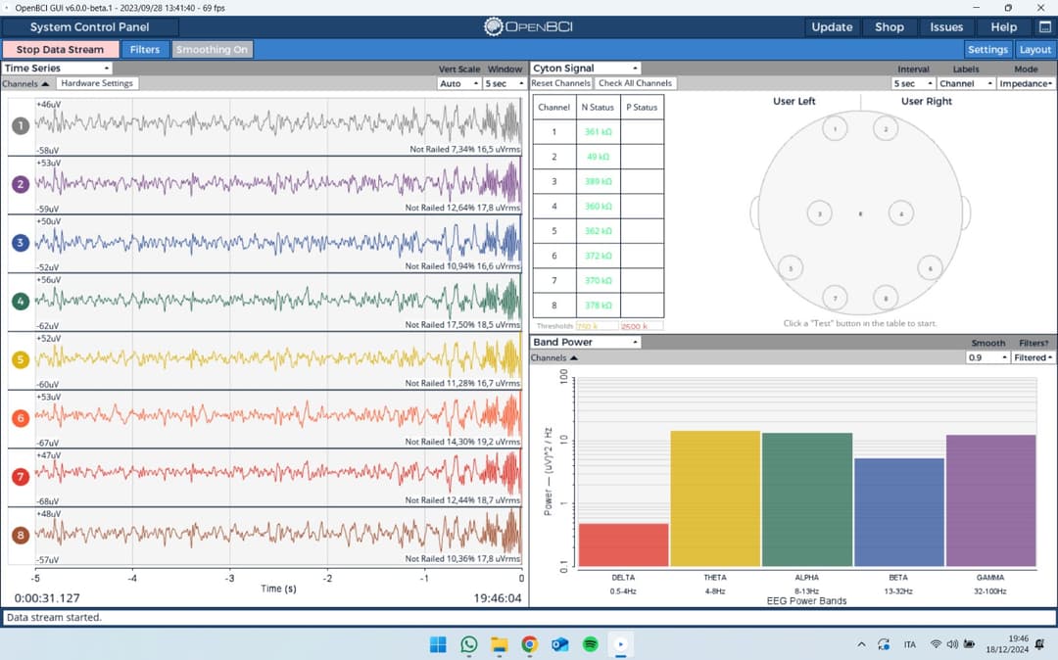Open the Issues menu item
1058x660 pixels.
pos(945,27)
